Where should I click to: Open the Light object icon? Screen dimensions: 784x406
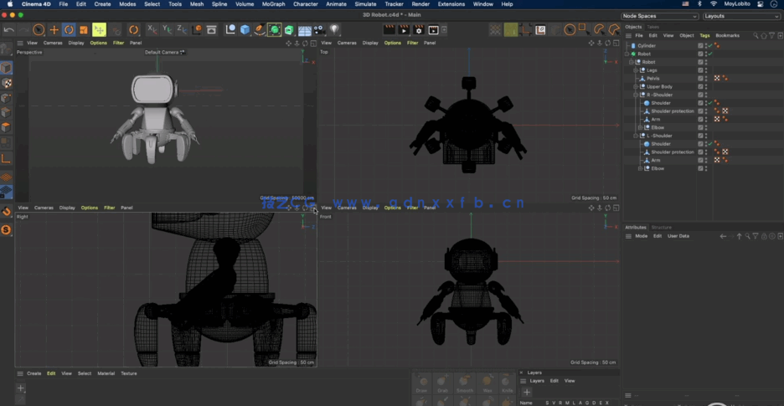[334, 30]
